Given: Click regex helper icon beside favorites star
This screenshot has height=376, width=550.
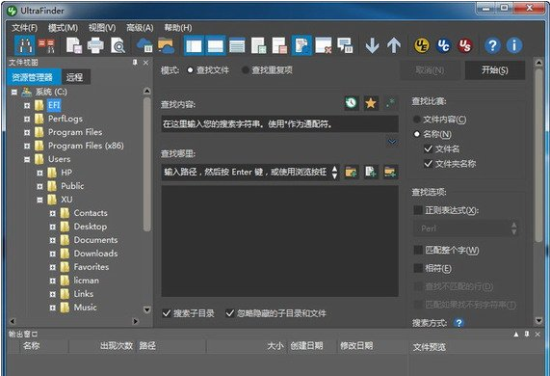Looking at the screenshot, I should [x=390, y=103].
